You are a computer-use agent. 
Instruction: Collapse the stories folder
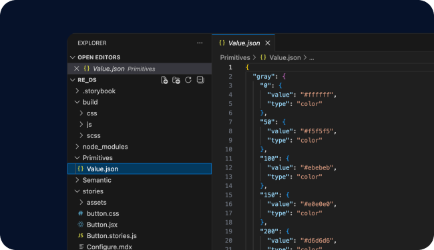[77, 191]
